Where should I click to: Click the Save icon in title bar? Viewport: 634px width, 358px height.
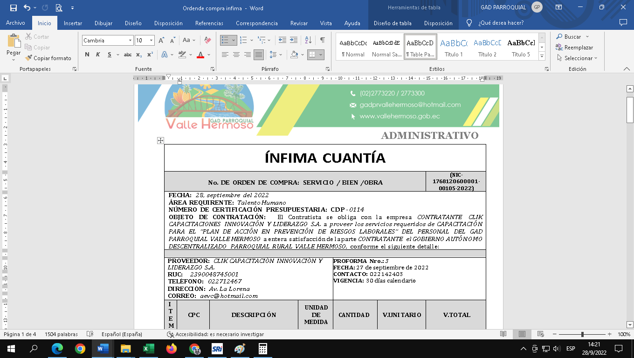pos(13,8)
